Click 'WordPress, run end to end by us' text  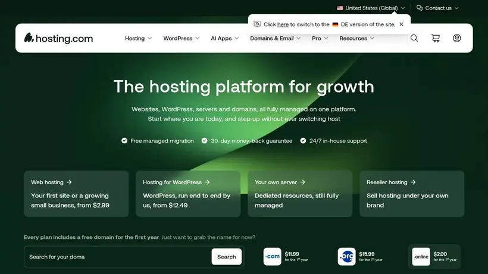pos(186,200)
